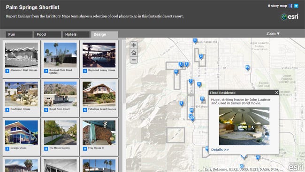Click the Elrod Residence interior photo
The width and height of the screenshot is (305, 172).
pyautogui.click(x=244, y=126)
